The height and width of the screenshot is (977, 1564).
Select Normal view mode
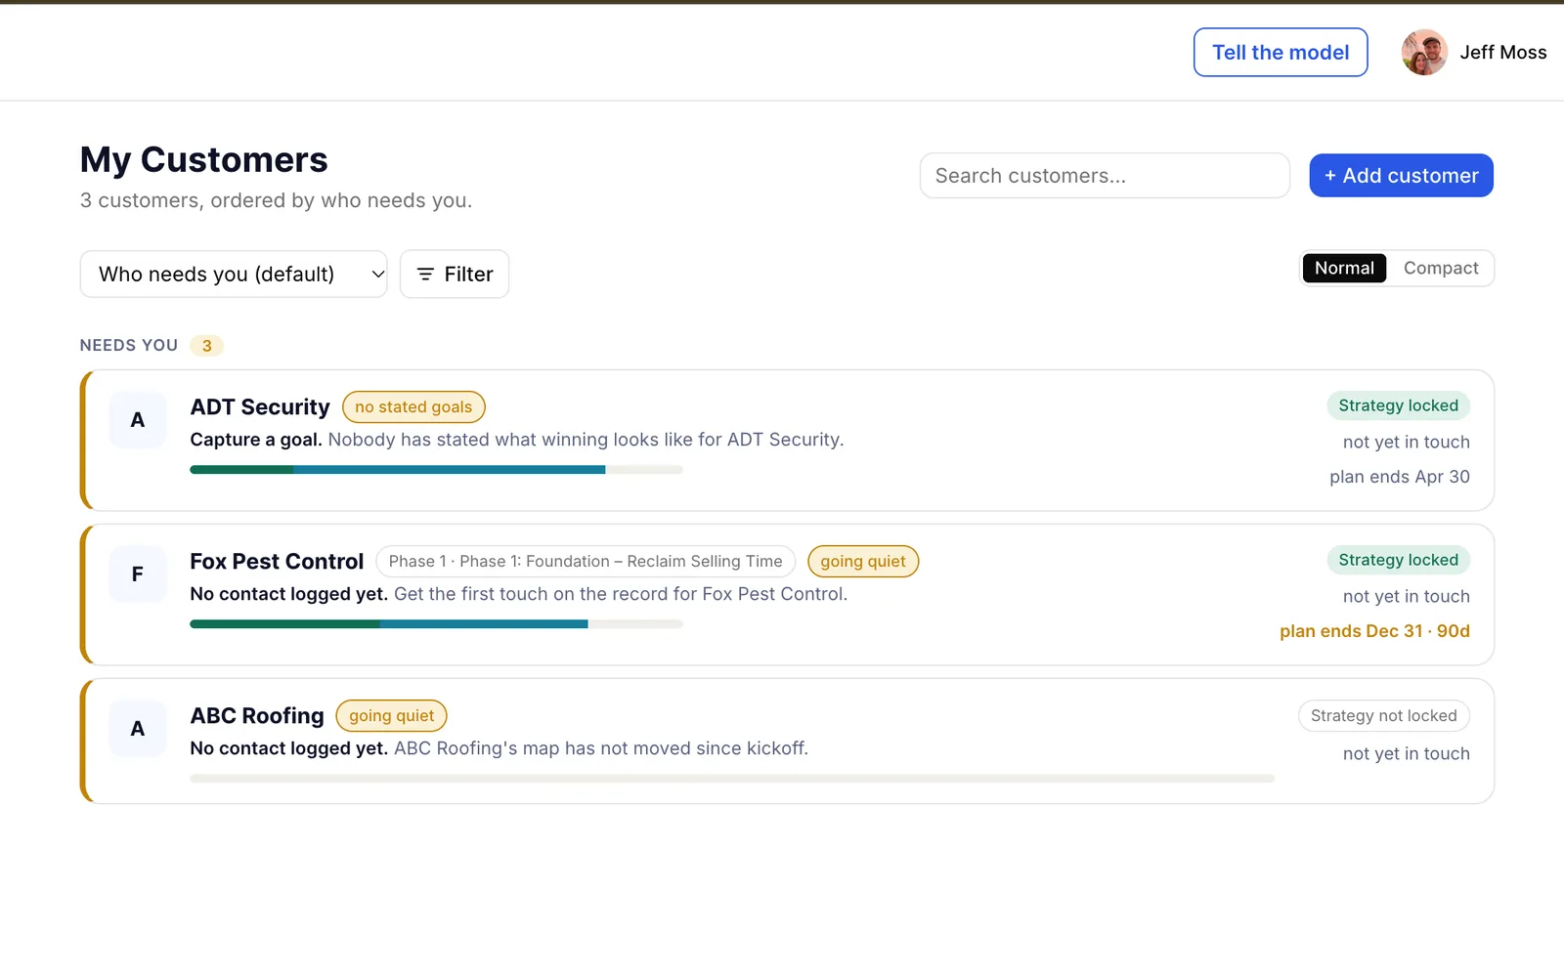click(1344, 268)
